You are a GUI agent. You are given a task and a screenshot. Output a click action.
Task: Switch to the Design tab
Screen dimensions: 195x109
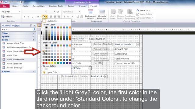point(71,6)
